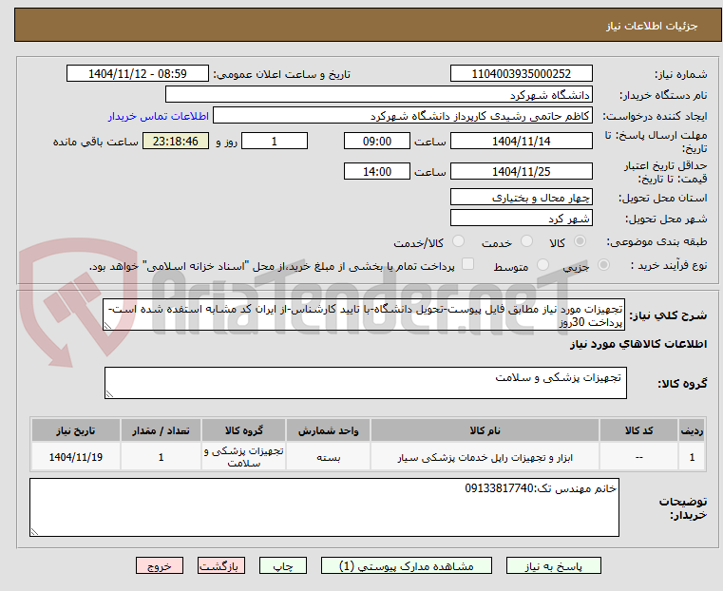The image size is (723, 591).
Task: Toggle the اسناد خزانه اسلامی payment checkbox
Action: 467,264
